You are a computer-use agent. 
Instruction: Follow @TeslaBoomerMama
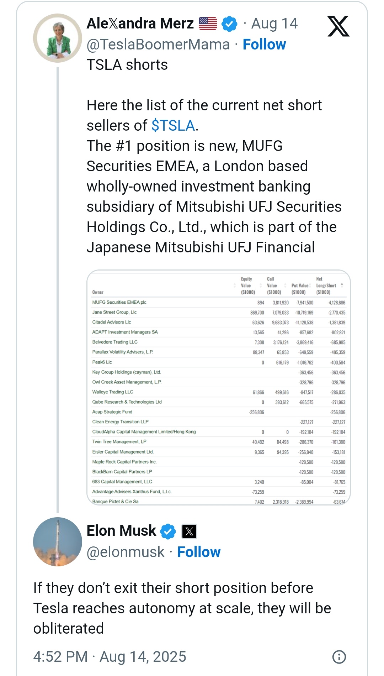pos(264,44)
